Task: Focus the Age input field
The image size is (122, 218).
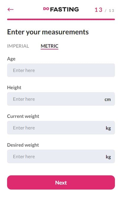Action: click(x=61, y=70)
